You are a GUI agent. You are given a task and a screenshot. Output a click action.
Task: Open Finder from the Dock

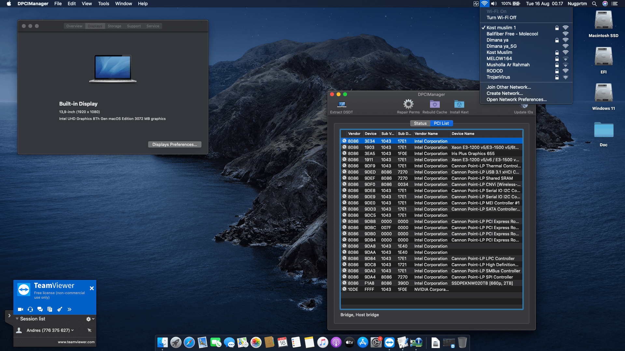[x=162, y=342]
